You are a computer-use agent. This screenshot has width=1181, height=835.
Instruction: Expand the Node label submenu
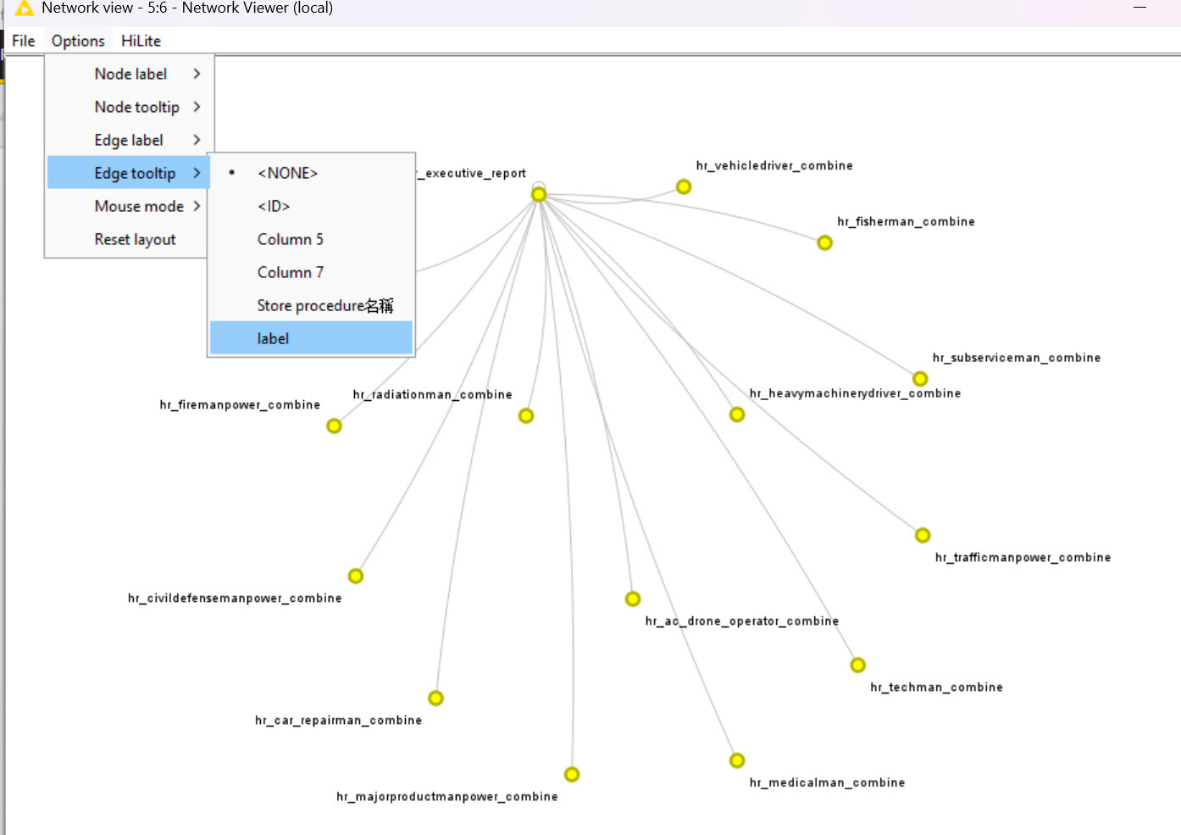(129, 74)
